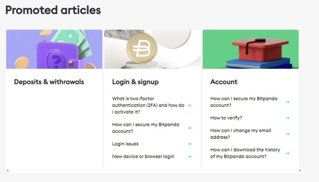Click arrow next to download history article
This screenshot has height=182, width=319.
click(x=287, y=153)
